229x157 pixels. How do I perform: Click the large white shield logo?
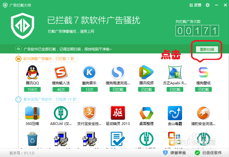click(x=23, y=26)
